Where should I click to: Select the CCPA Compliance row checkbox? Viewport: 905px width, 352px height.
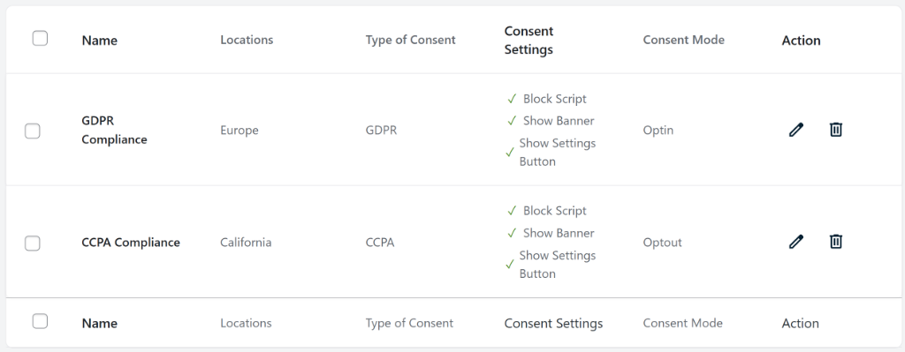click(x=33, y=243)
